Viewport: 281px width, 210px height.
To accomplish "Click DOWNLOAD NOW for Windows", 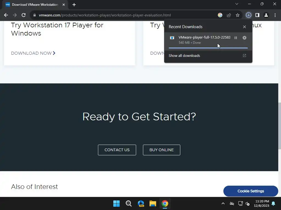I will tap(33, 53).
